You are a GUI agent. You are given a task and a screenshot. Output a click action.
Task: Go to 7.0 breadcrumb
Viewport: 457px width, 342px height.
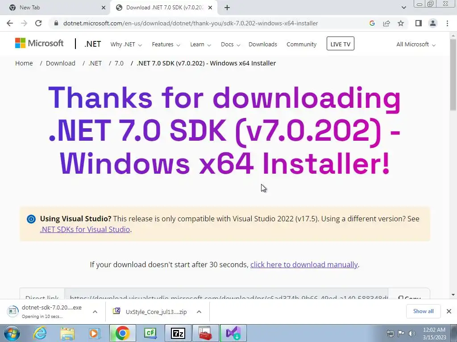[119, 63]
